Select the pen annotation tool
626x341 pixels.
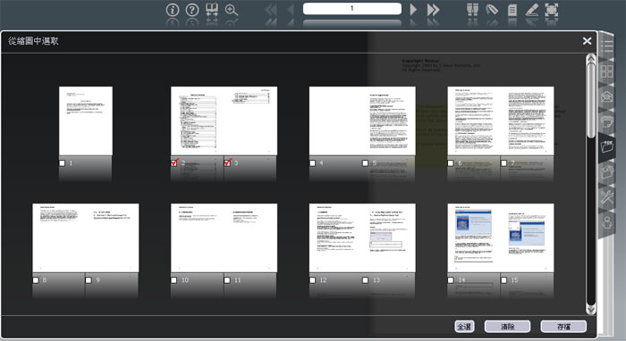tap(532, 10)
